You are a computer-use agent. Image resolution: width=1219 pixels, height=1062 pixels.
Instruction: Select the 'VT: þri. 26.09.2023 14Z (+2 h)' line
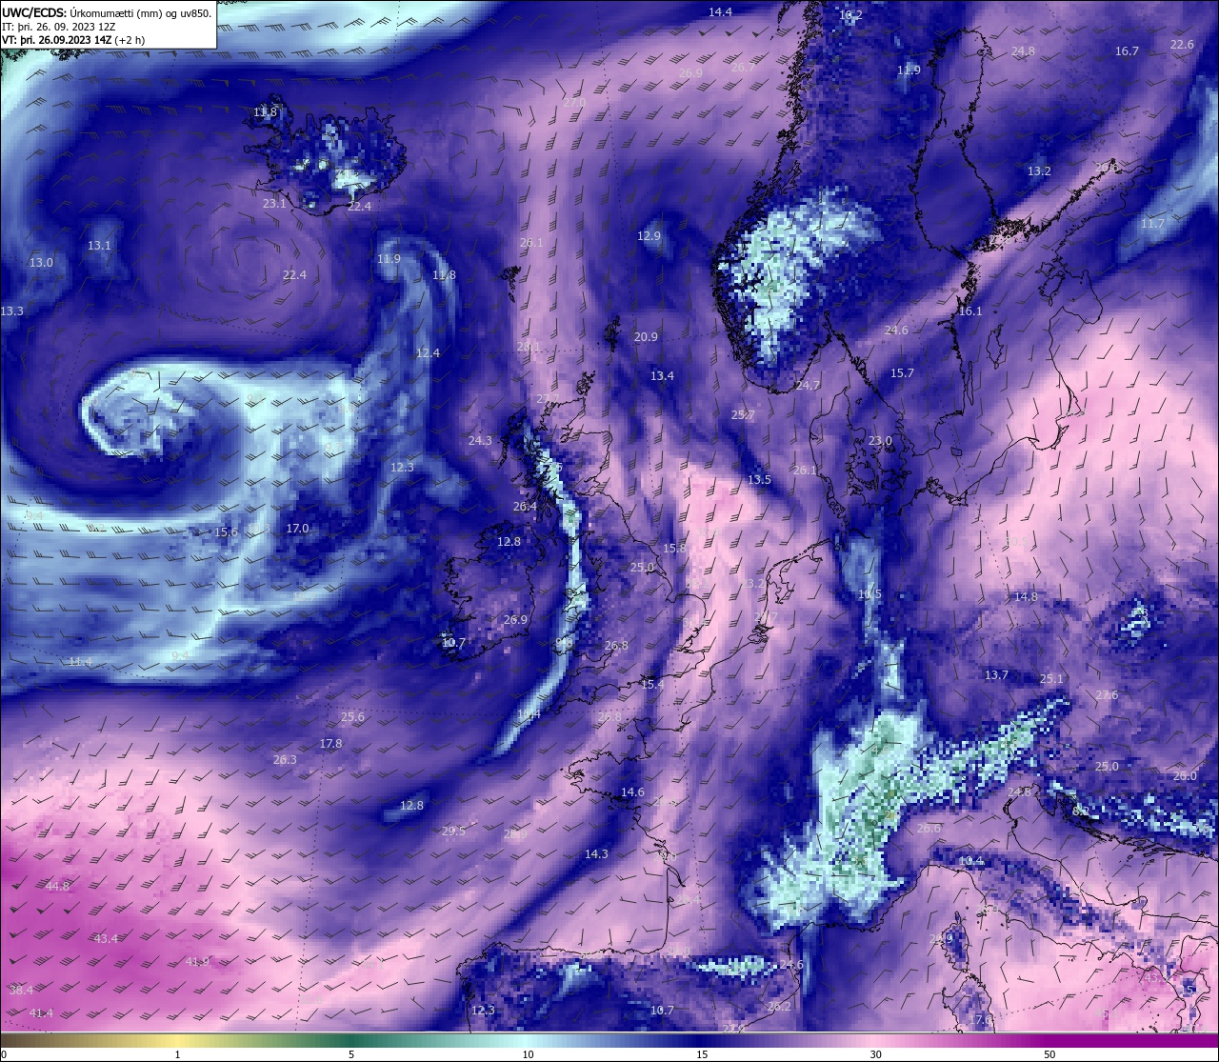(73, 40)
